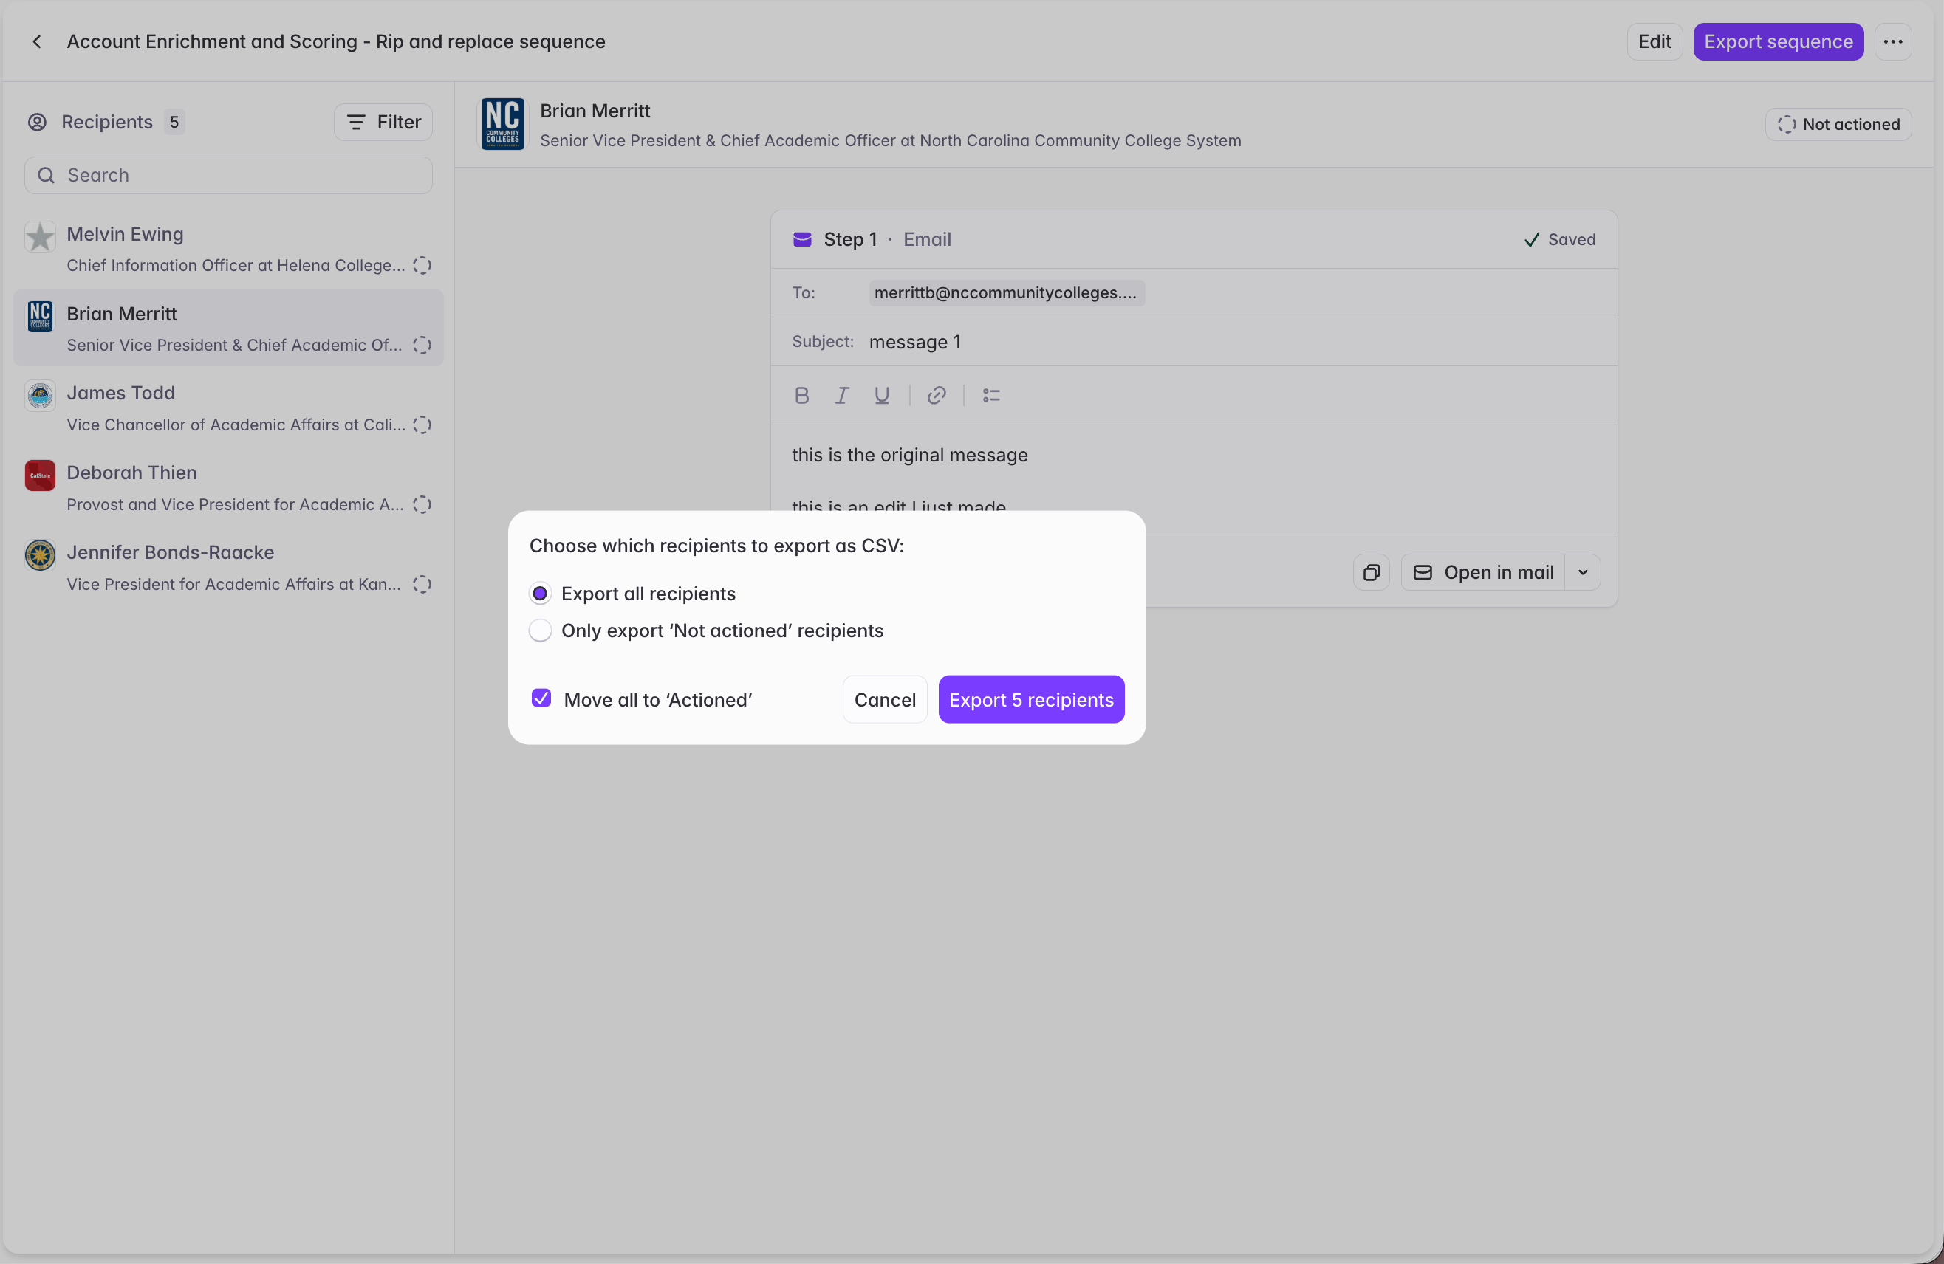Click the merrittb@nccommunitycolleges email chip
Viewport: 1944px width, 1264px height.
1006,293
